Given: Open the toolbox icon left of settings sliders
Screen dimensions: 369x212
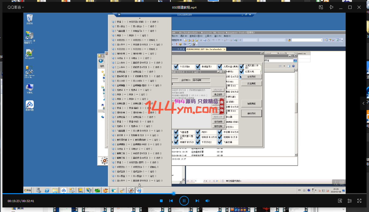Looking at the screenshot, I should 340,201.
